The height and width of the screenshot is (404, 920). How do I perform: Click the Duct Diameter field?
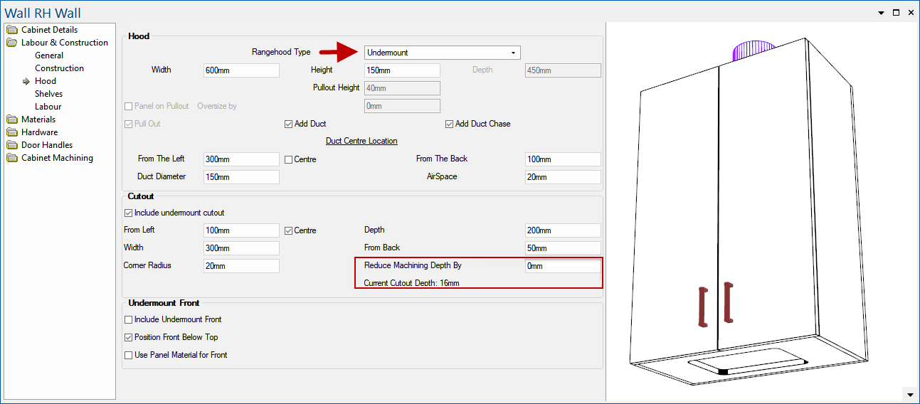click(x=241, y=177)
